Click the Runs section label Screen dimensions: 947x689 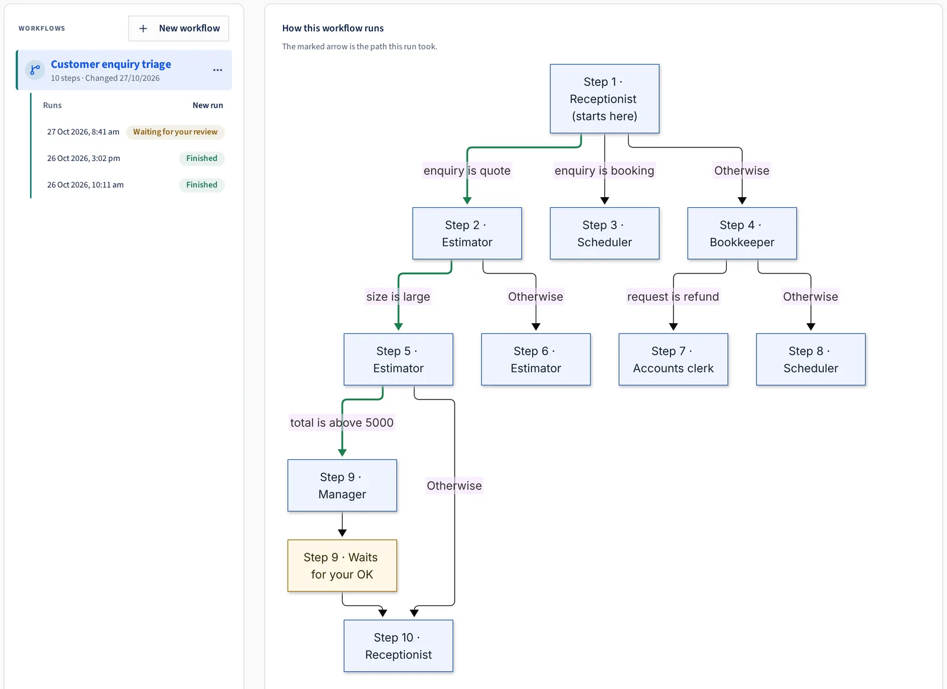click(x=52, y=105)
